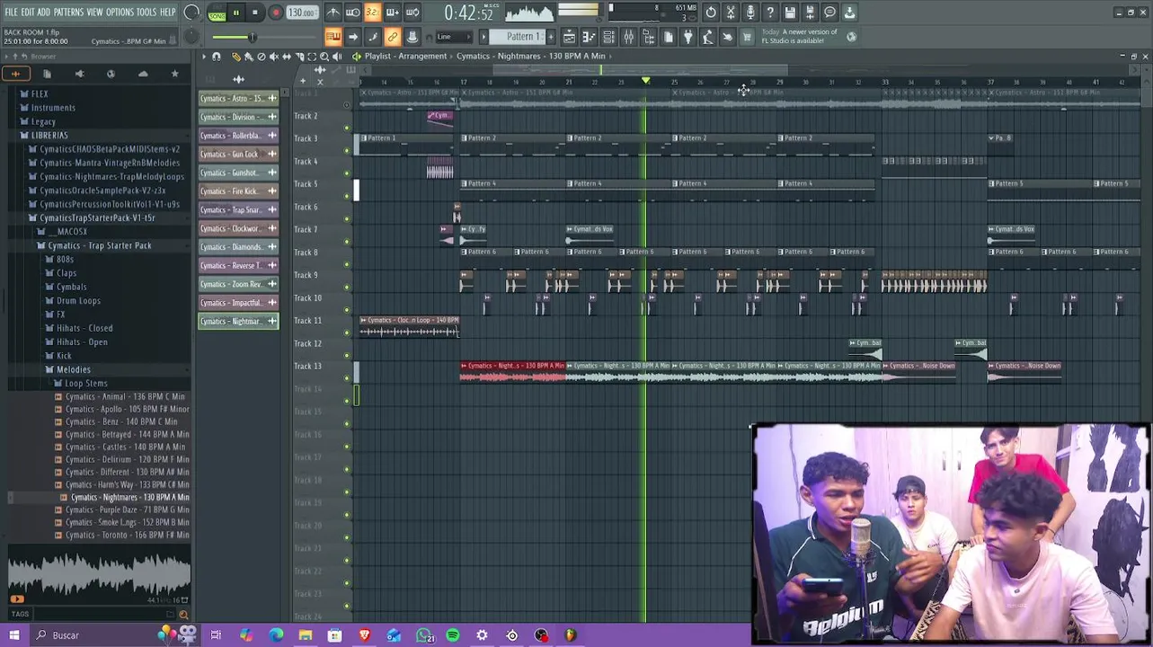1153x647 pixels.
Task: Expand the Hihats - Closed folder
Action: pos(84,328)
